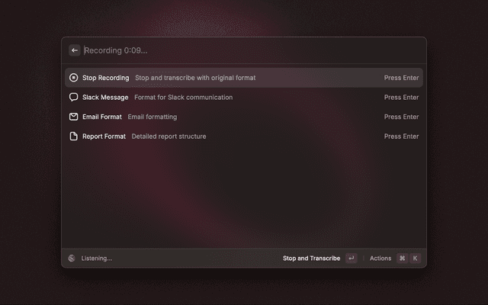Click Press Enter on Email Format row
This screenshot has height=305, width=488.
click(401, 117)
